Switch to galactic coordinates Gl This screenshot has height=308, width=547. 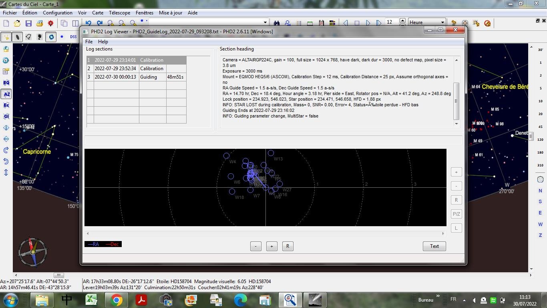pos(6,116)
